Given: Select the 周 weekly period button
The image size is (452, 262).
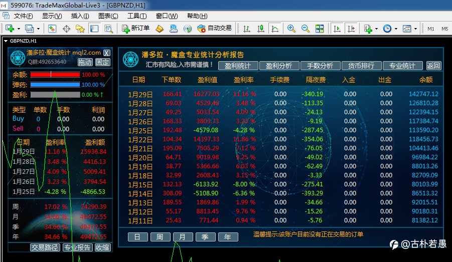Looking at the screenshot, I should [160, 237].
